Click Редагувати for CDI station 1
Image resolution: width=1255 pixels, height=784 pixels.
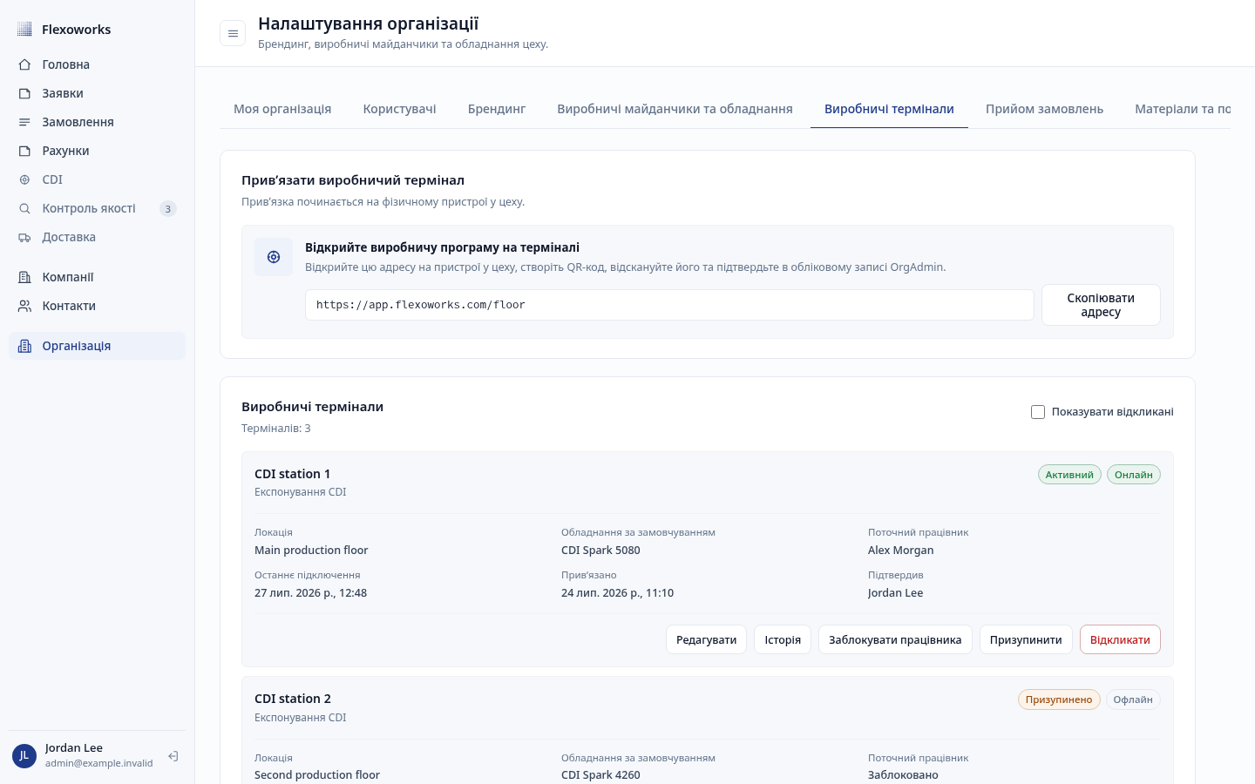(706, 639)
